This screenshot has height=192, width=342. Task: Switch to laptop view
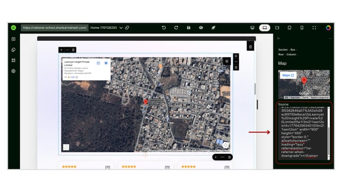[264, 28]
